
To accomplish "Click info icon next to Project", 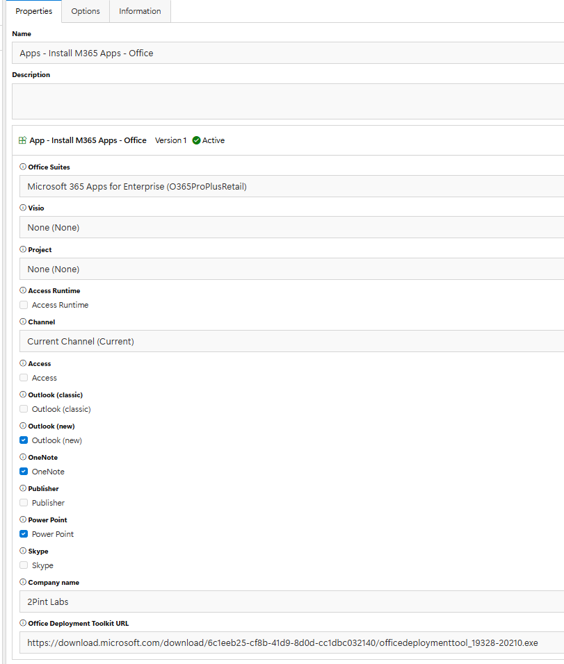I will 23,249.
